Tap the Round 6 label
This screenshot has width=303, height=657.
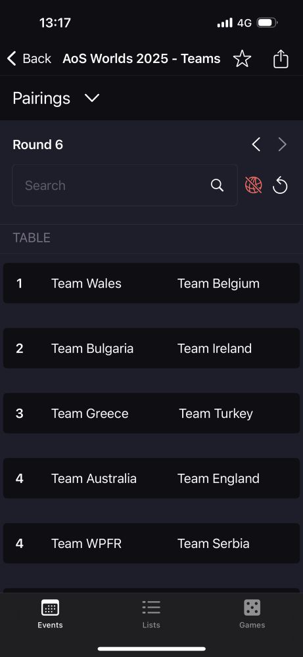[37, 145]
